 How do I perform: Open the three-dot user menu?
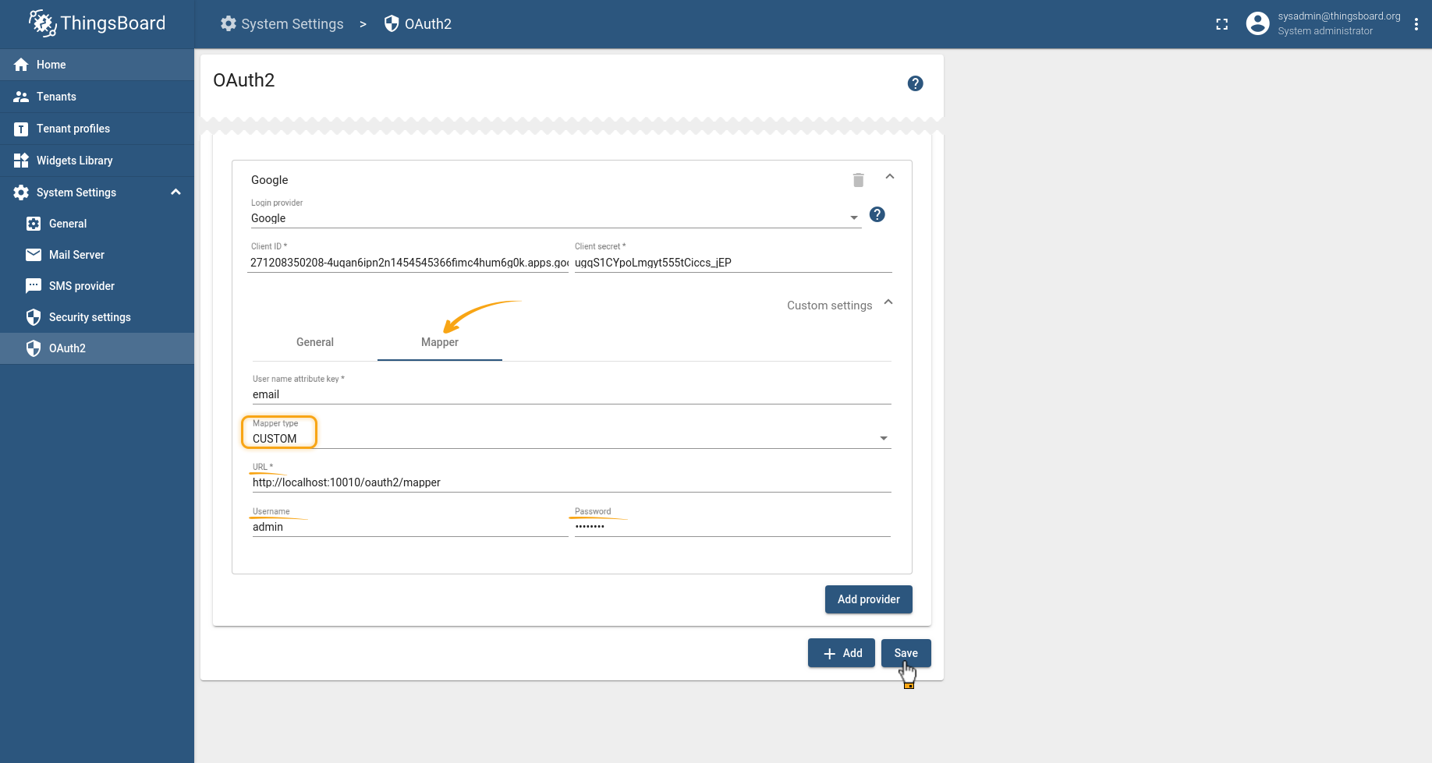[x=1416, y=24]
